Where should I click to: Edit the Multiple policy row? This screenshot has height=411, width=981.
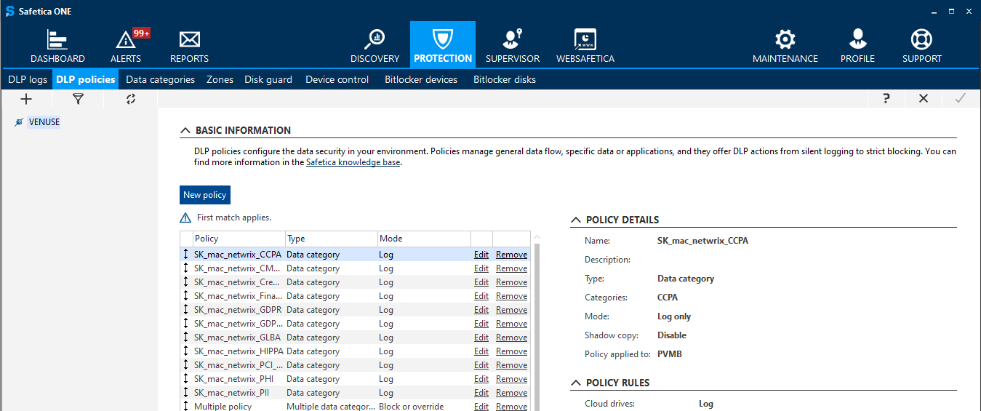pos(481,407)
